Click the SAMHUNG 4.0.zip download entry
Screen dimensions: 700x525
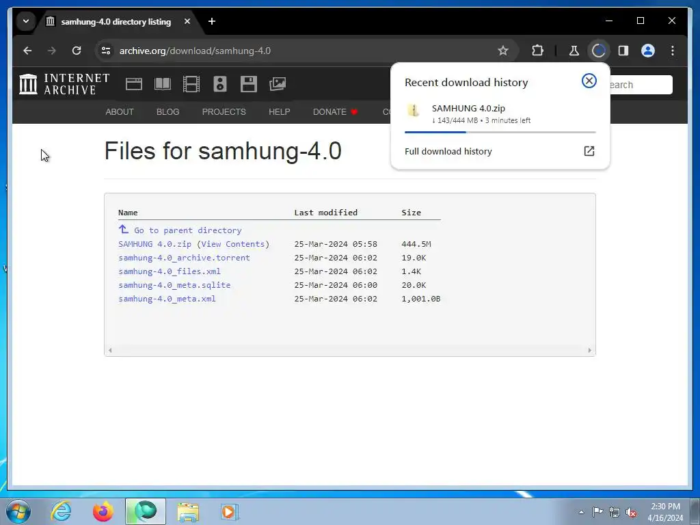click(500, 114)
